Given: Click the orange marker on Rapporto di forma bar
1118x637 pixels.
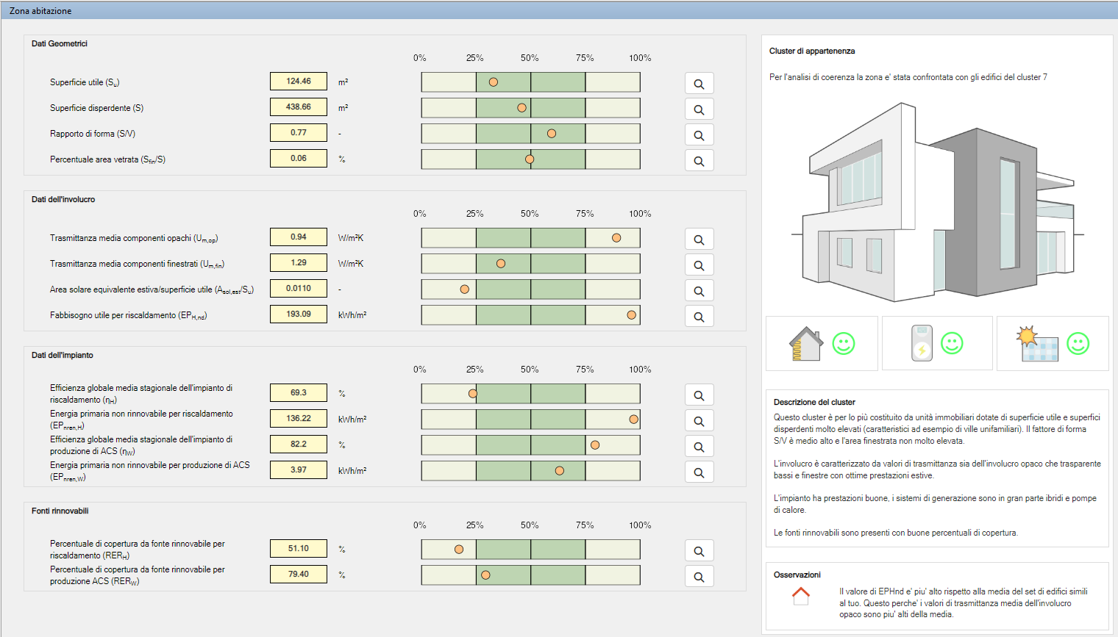Looking at the screenshot, I should pyautogui.click(x=552, y=134).
